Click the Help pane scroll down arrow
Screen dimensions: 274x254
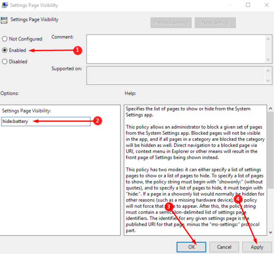click(270, 232)
